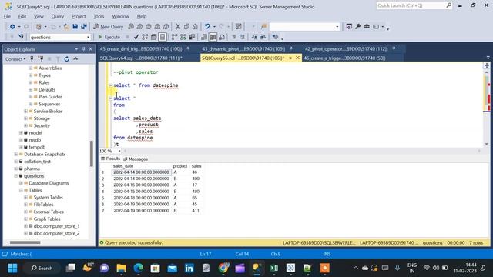Close the SQLQuery65.sql tab
The image size is (493, 277).
pos(297,58)
